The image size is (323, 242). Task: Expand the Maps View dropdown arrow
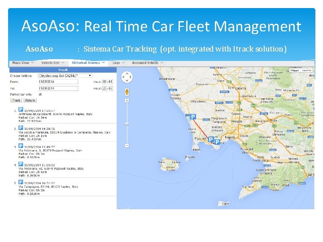coord(32,63)
